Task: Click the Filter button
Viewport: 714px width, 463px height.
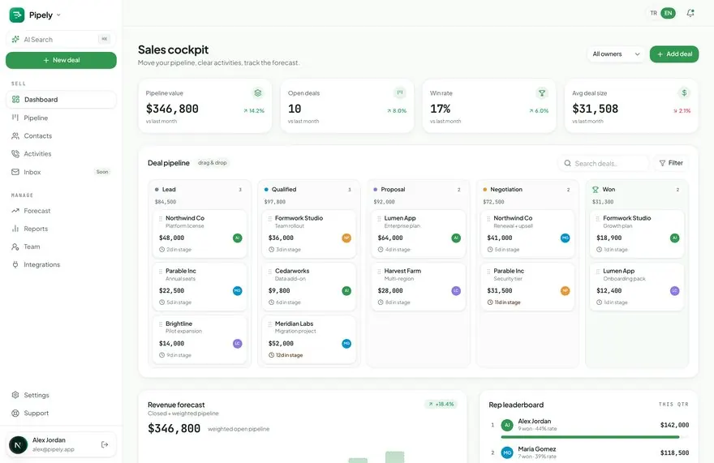Action: [671, 163]
